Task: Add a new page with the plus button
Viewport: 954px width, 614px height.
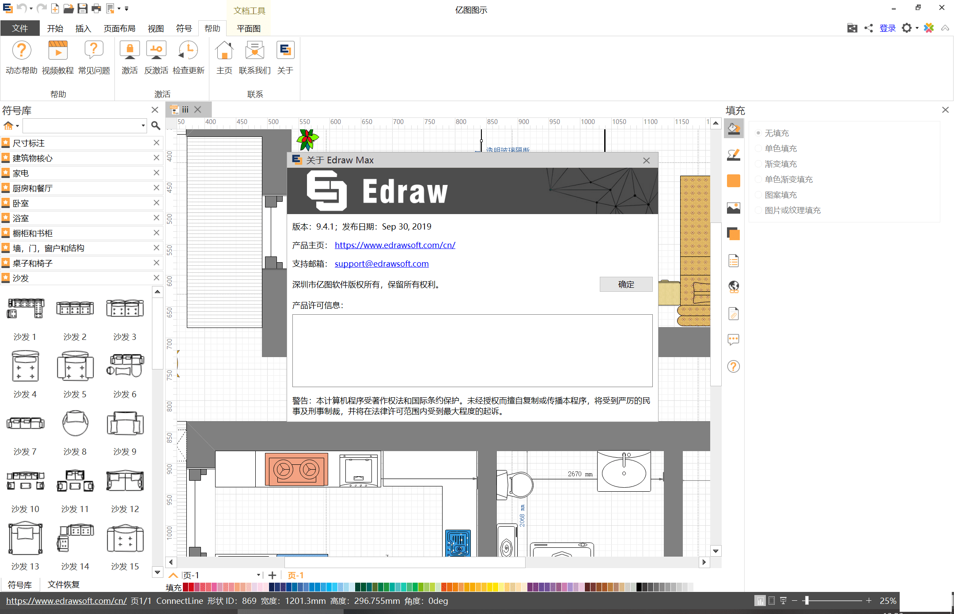Action: coord(272,575)
